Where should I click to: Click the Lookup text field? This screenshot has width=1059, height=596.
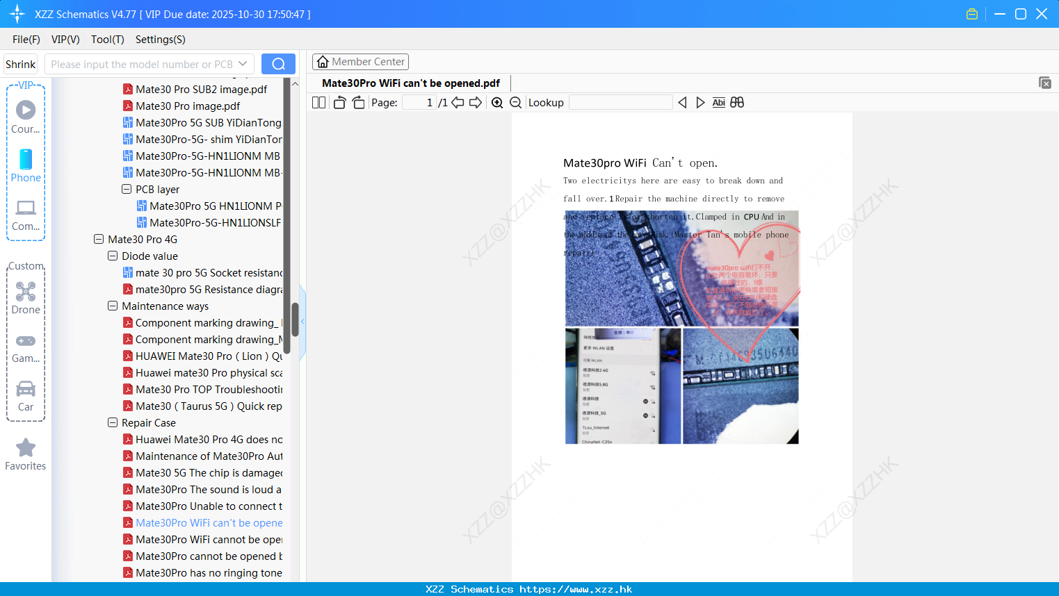click(x=621, y=103)
